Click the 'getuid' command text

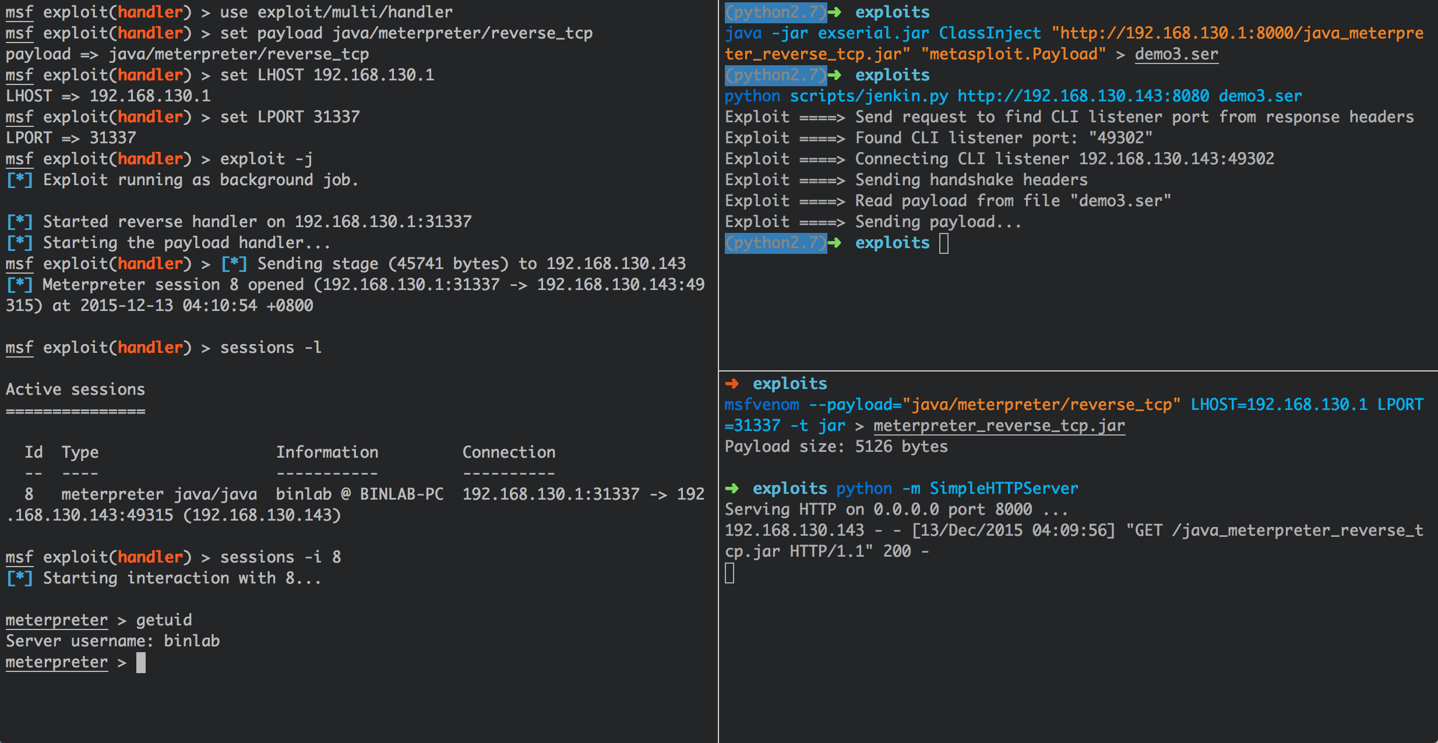164,620
